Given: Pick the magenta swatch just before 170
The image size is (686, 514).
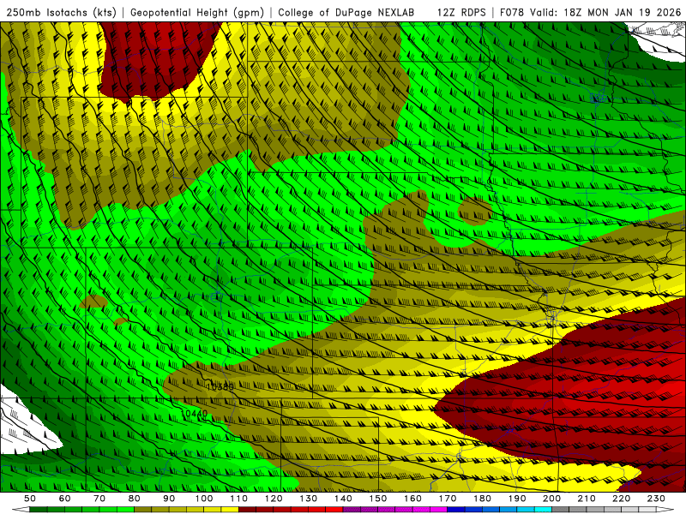Looking at the screenshot, I should 438,510.
